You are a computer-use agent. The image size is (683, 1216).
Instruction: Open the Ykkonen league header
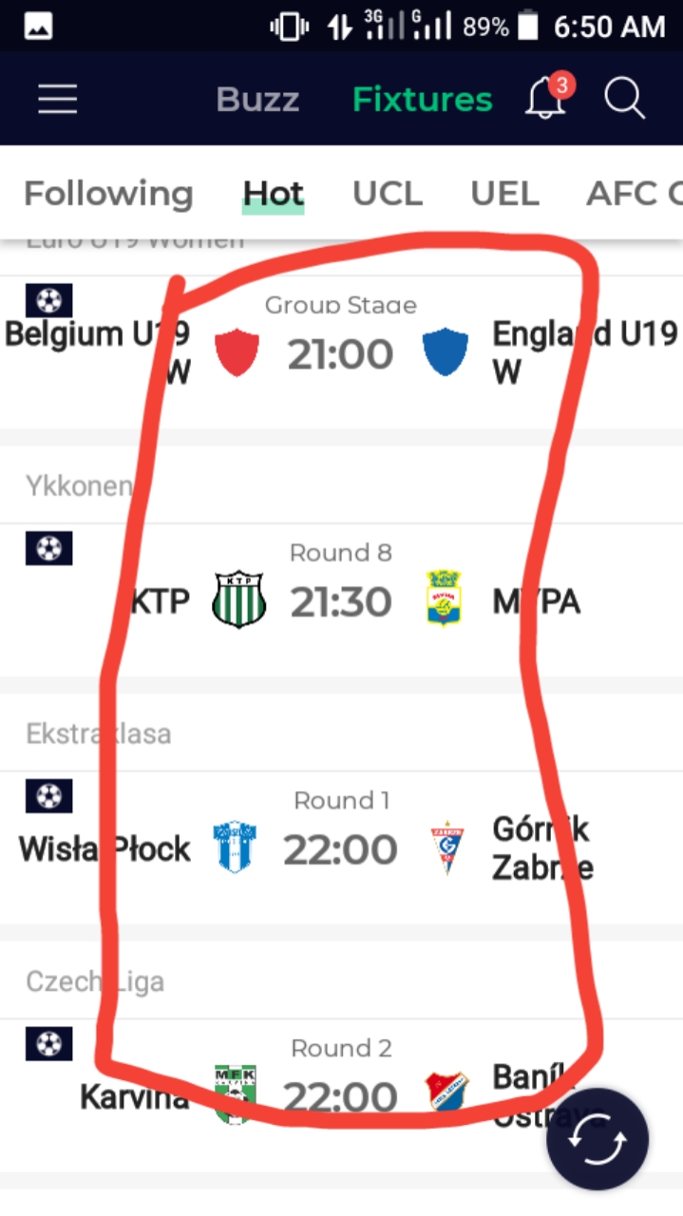click(78, 486)
